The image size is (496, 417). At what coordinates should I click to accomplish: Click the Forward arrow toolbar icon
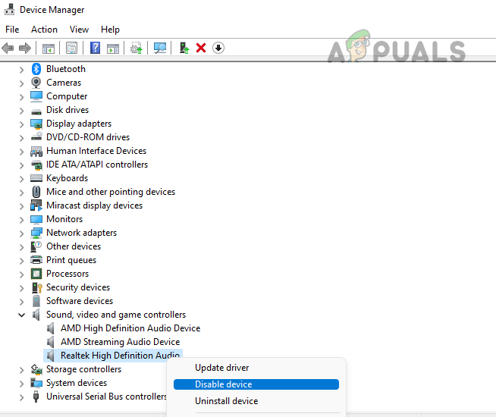point(25,48)
